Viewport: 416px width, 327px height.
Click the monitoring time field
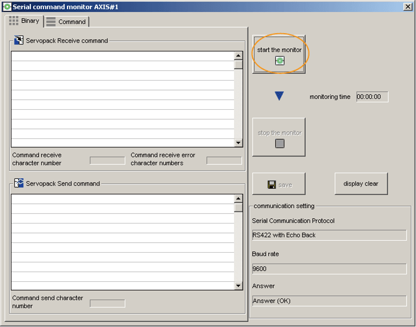coord(372,97)
